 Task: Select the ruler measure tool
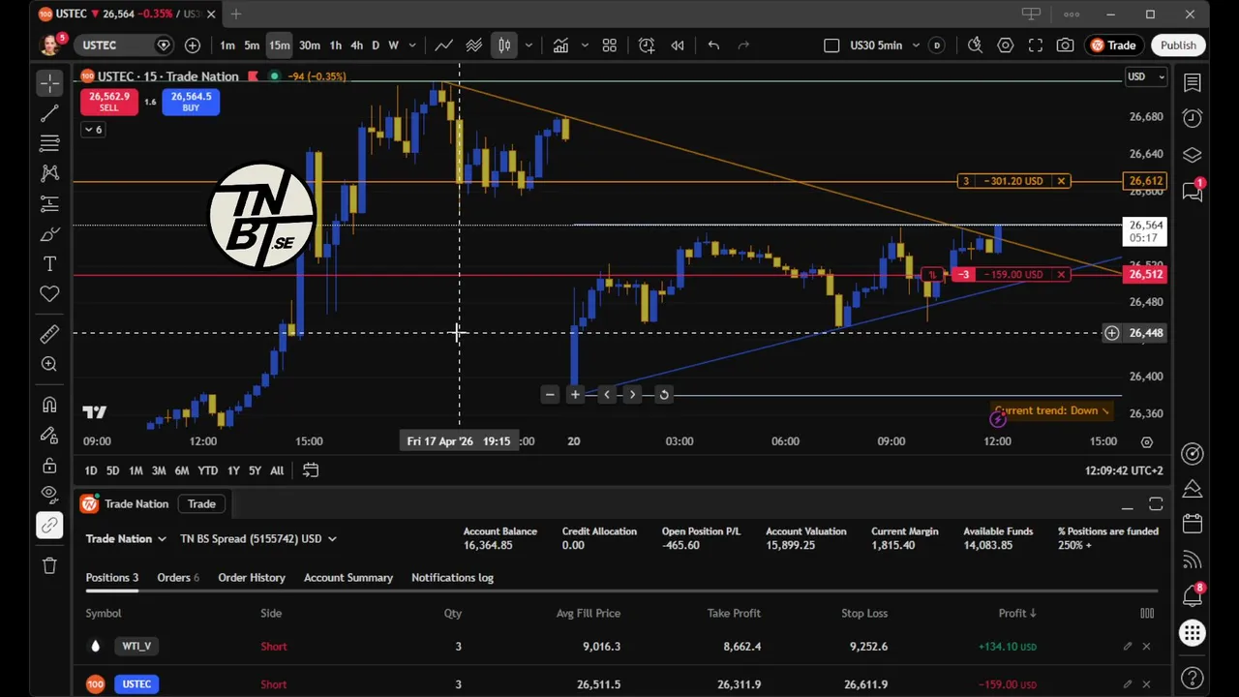point(49,334)
